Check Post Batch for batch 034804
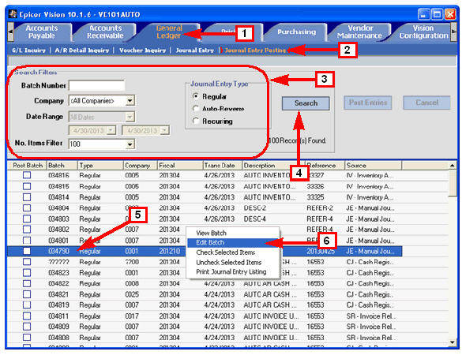462x355 pixels. (x=27, y=208)
